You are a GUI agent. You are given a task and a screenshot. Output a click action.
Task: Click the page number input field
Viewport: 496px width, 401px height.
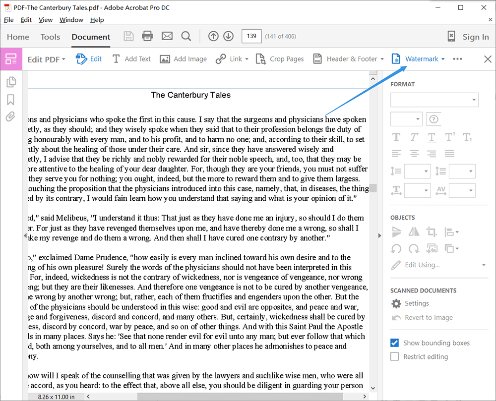pos(251,36)
